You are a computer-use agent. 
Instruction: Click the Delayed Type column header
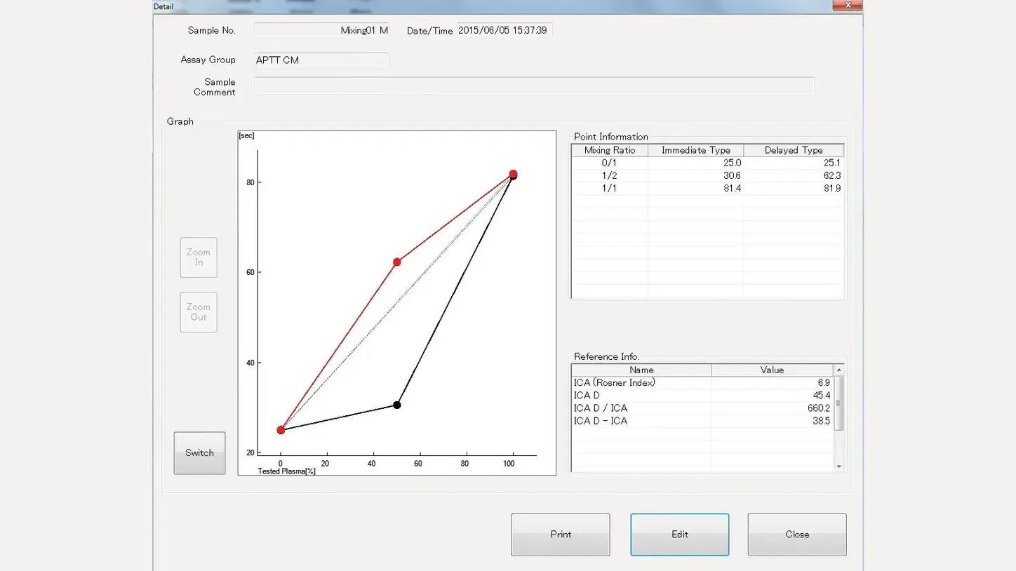point(793,150)
